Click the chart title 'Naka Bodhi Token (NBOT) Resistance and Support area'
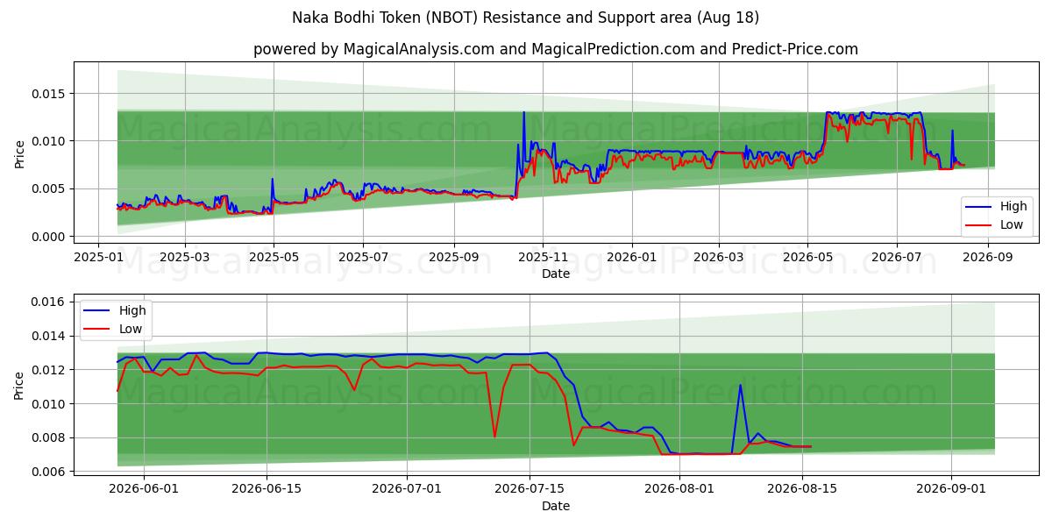Viewport: 1052px width, 526px height. pyautogui.click(x=526, y=18)
